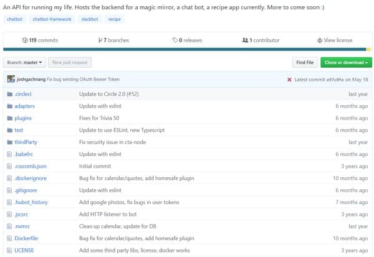Click the Find File button

[305, 62]
